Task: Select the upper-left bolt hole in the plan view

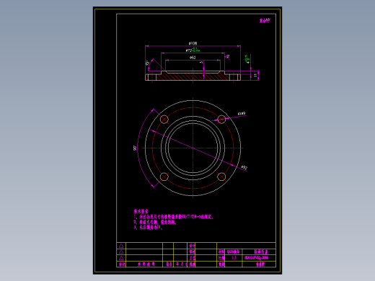Action: (x=164, y=119)
